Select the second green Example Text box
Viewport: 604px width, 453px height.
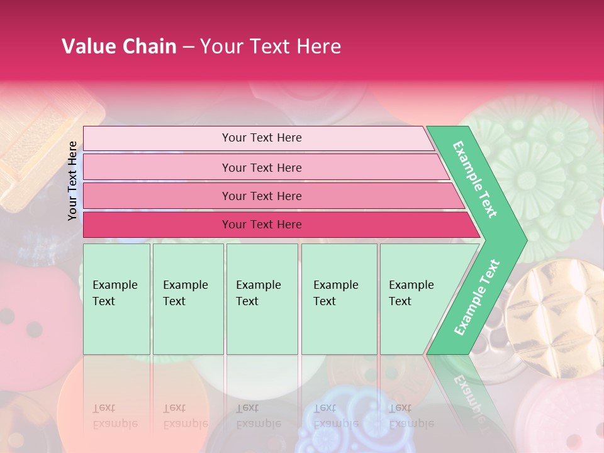point(187,299)
